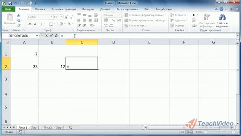Click the fill color bucket icon
241x136 pixels.
pos(61,24)
